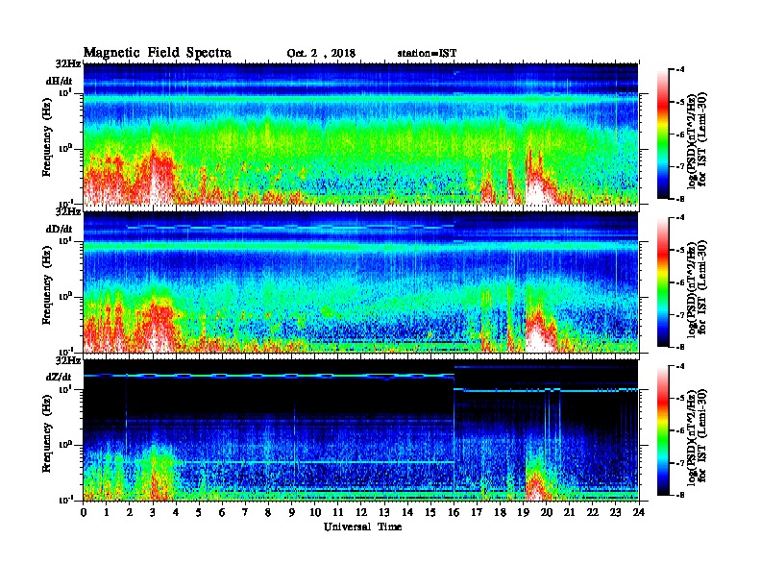
Task: Click the dZ/dt panel label
Action: pos(59,377)
